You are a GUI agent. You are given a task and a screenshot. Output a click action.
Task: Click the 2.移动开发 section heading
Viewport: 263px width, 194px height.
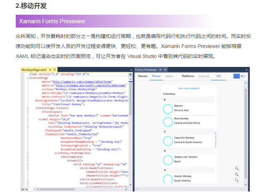point(31,6)
